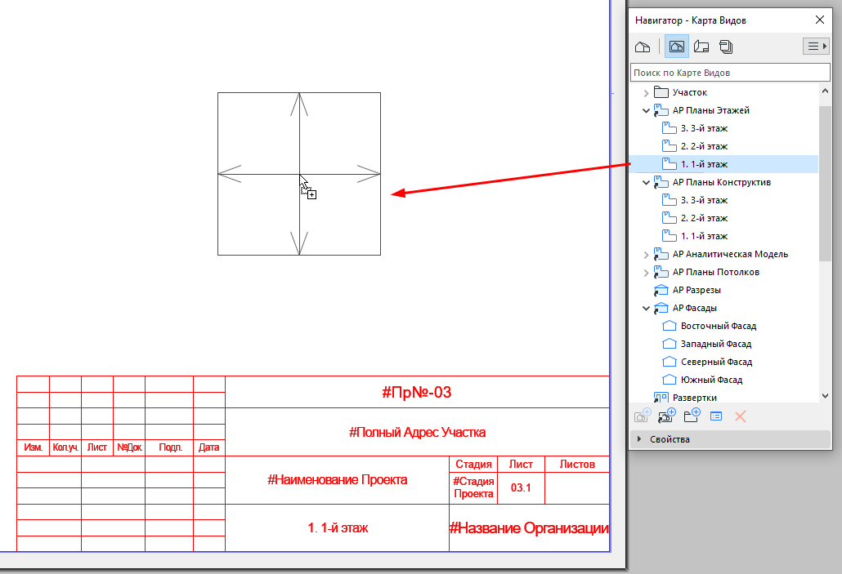
Task: Click the #Наименование Проекта text
Action: click(338, 479)
